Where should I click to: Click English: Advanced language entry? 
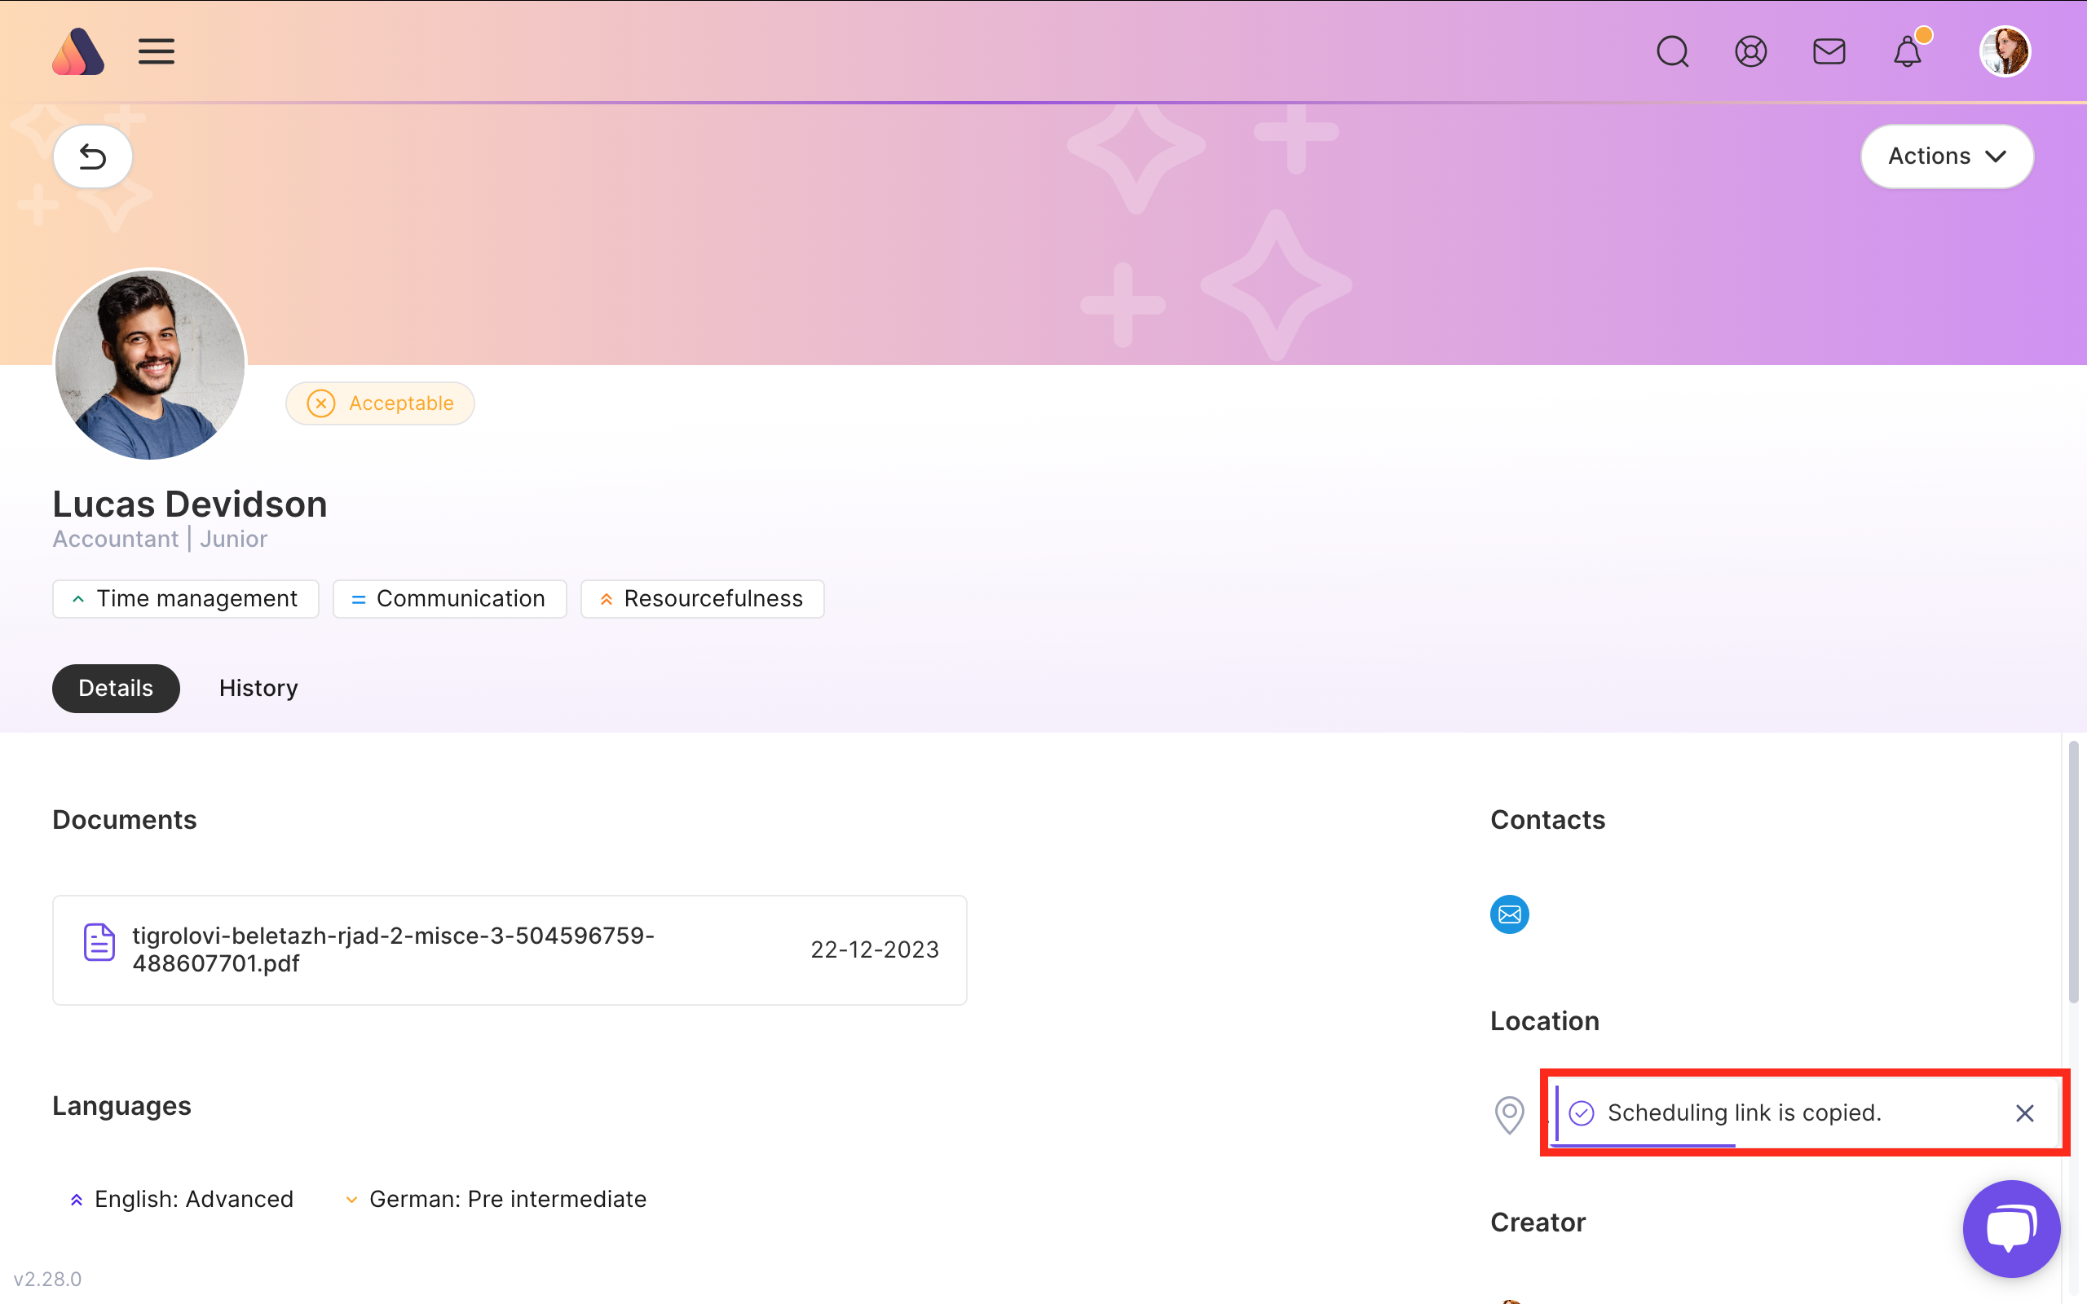coord(181,1200)
